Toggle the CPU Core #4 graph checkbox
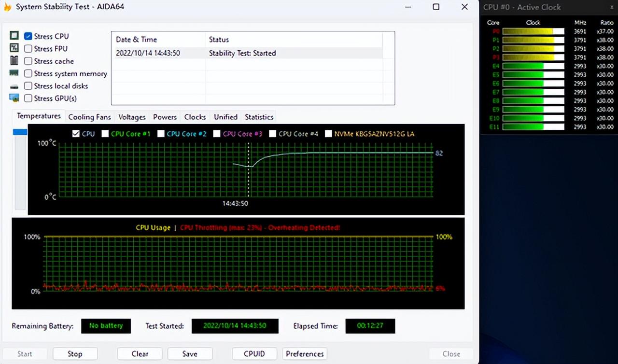This screenshot has width=618, height=364. (273, 134)
